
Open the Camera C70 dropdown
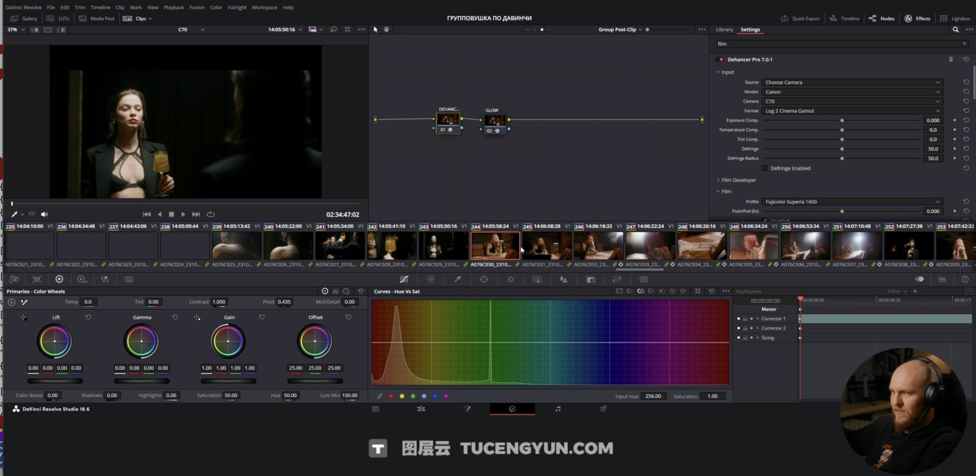pos(852,101)
